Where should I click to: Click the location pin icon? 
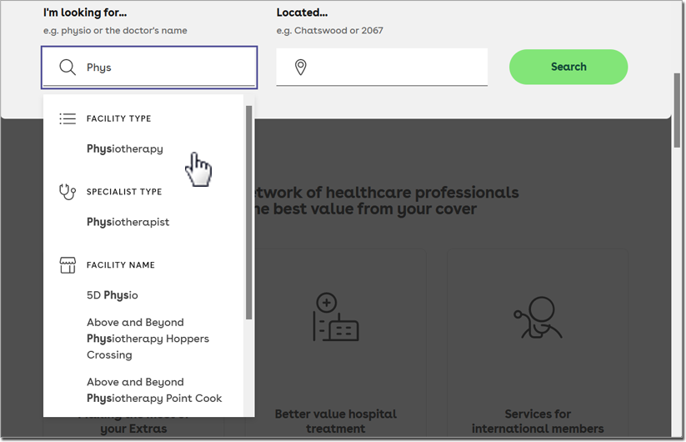(x=301, y=68)
